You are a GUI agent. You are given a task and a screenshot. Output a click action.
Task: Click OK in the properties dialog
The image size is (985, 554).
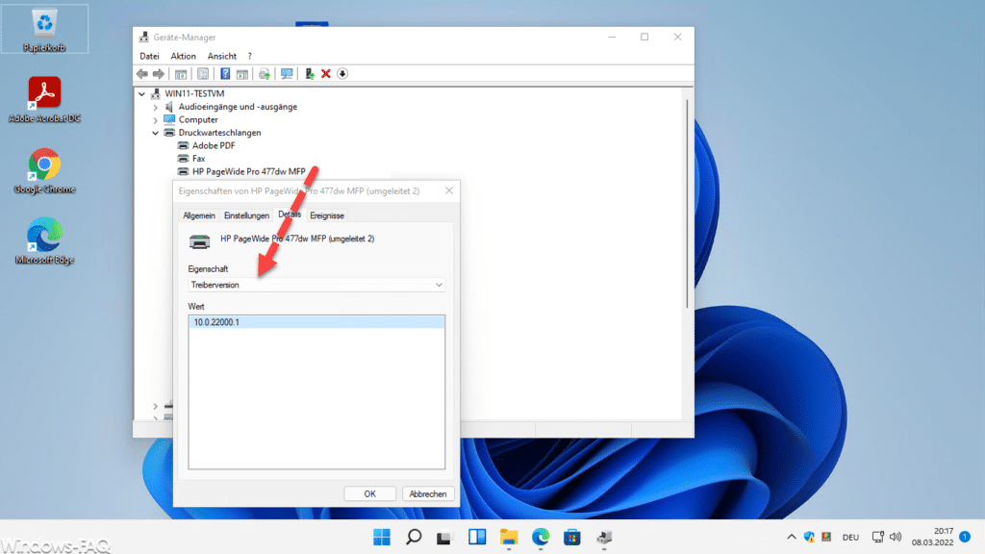pyautogui.click(x=370, y=494)
